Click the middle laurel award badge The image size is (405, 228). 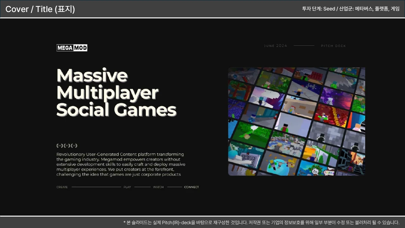[67, 146]
